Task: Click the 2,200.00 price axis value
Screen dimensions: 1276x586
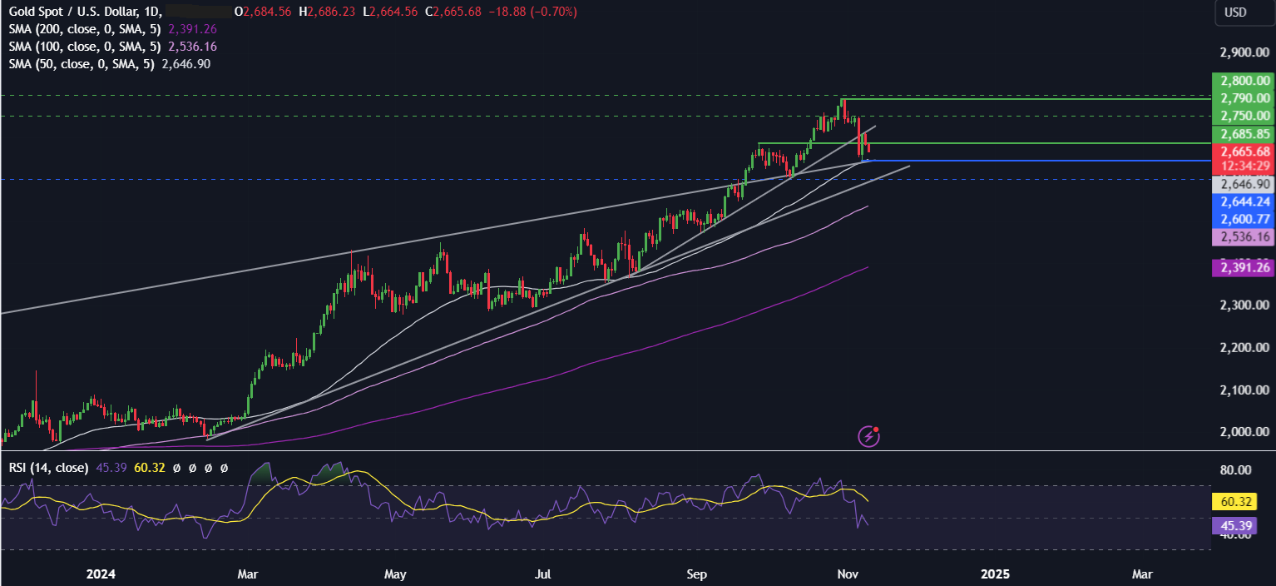Action: coord(1245,347)
